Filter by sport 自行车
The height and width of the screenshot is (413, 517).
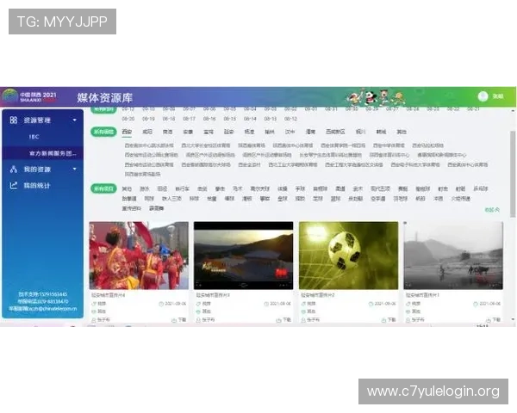tap(183, 188)
